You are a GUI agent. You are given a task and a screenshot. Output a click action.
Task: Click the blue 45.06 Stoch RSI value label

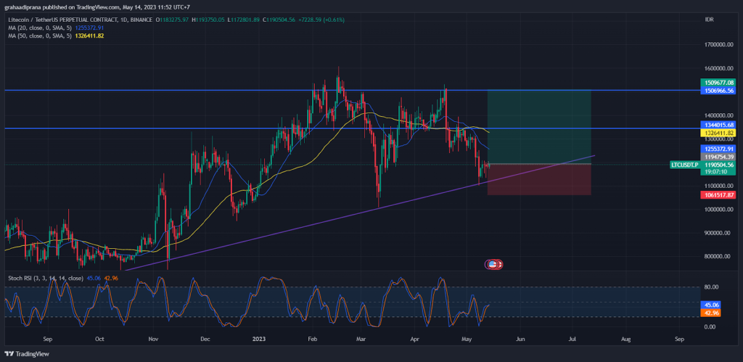pyautogui.click(x=710, y=305)
